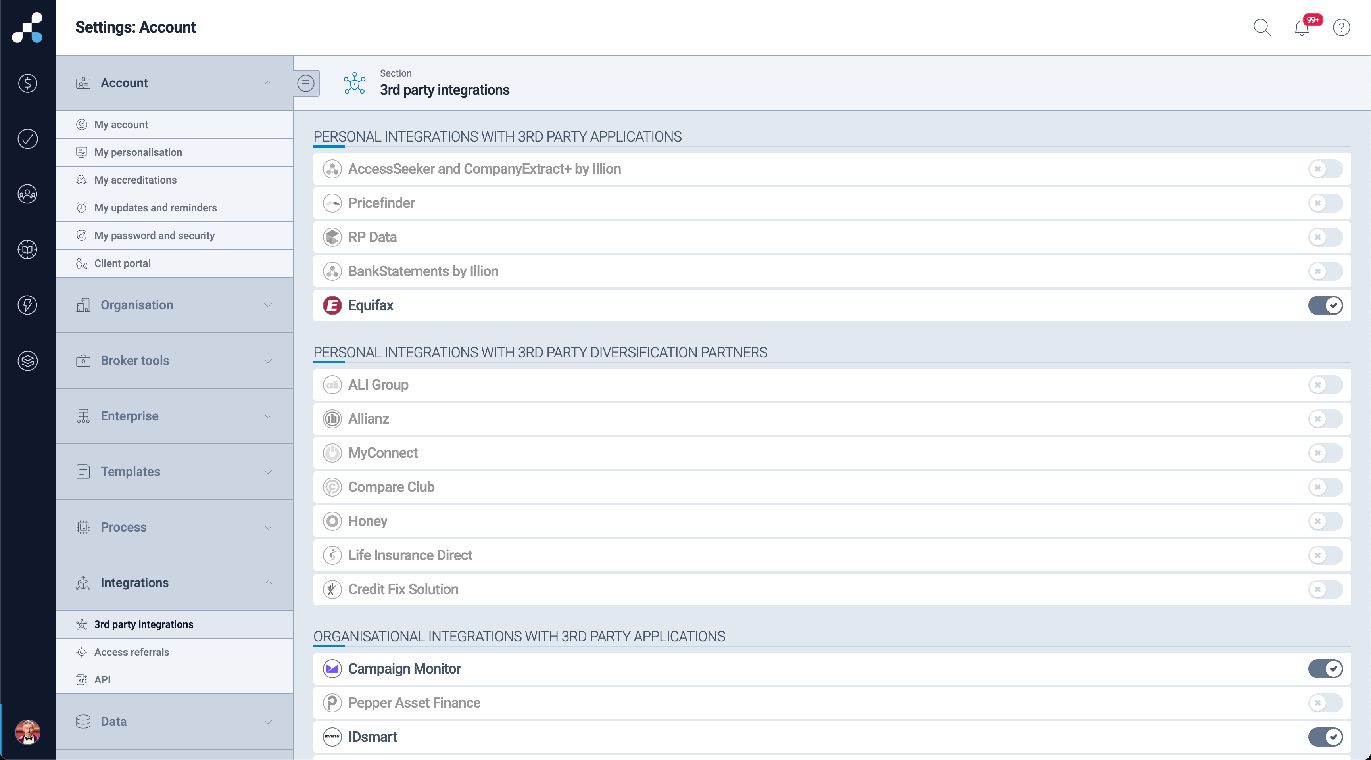Open My accreditations menu item
This screenshot has width=1371, height=760.
pyautogui.click(x=174, y=180)
